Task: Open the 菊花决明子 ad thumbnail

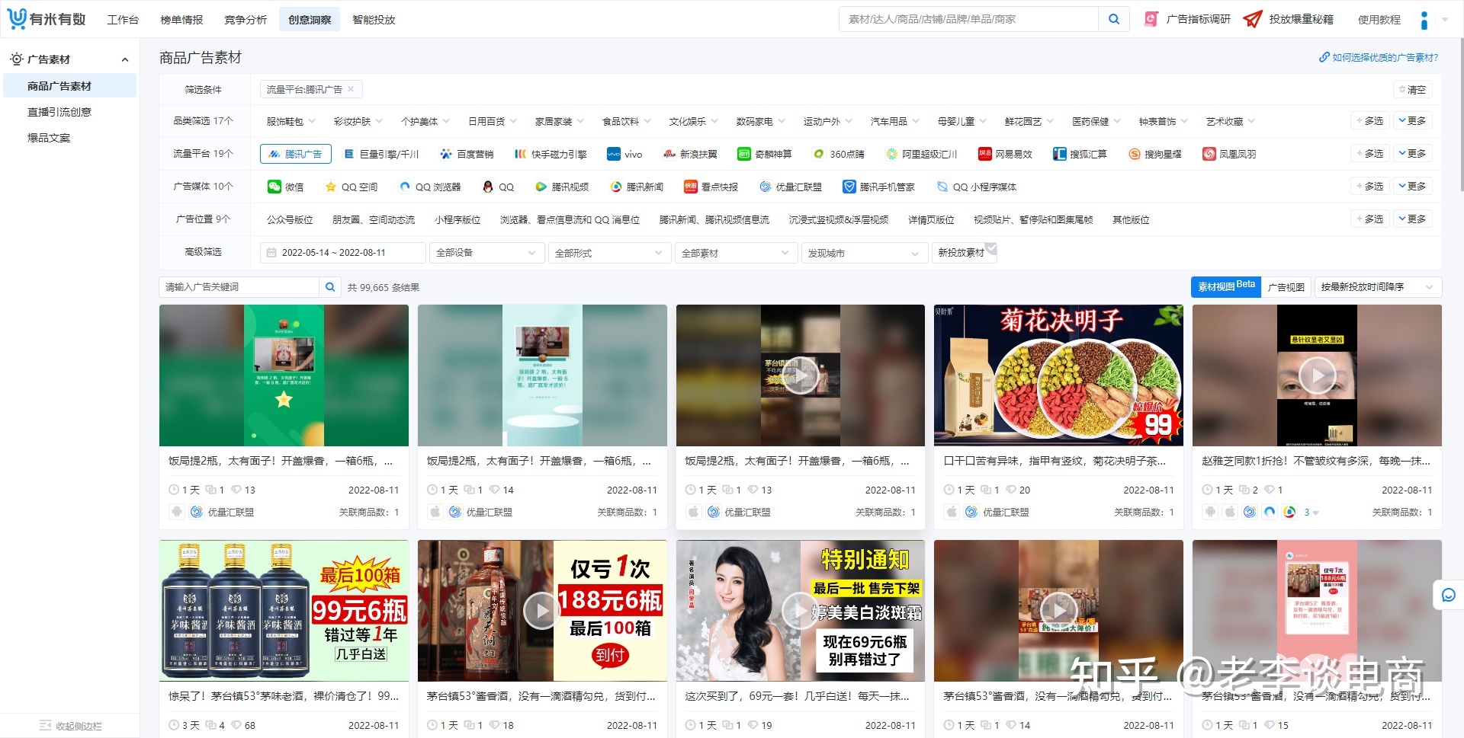Action: pyautogui.click(x=1058, y=375)
